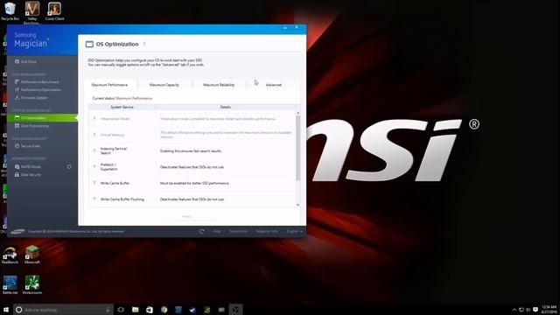Screen dimensions: 560x315
Task: Open Firmware Update in the sidebar
Action: click(x=31, y=98)
